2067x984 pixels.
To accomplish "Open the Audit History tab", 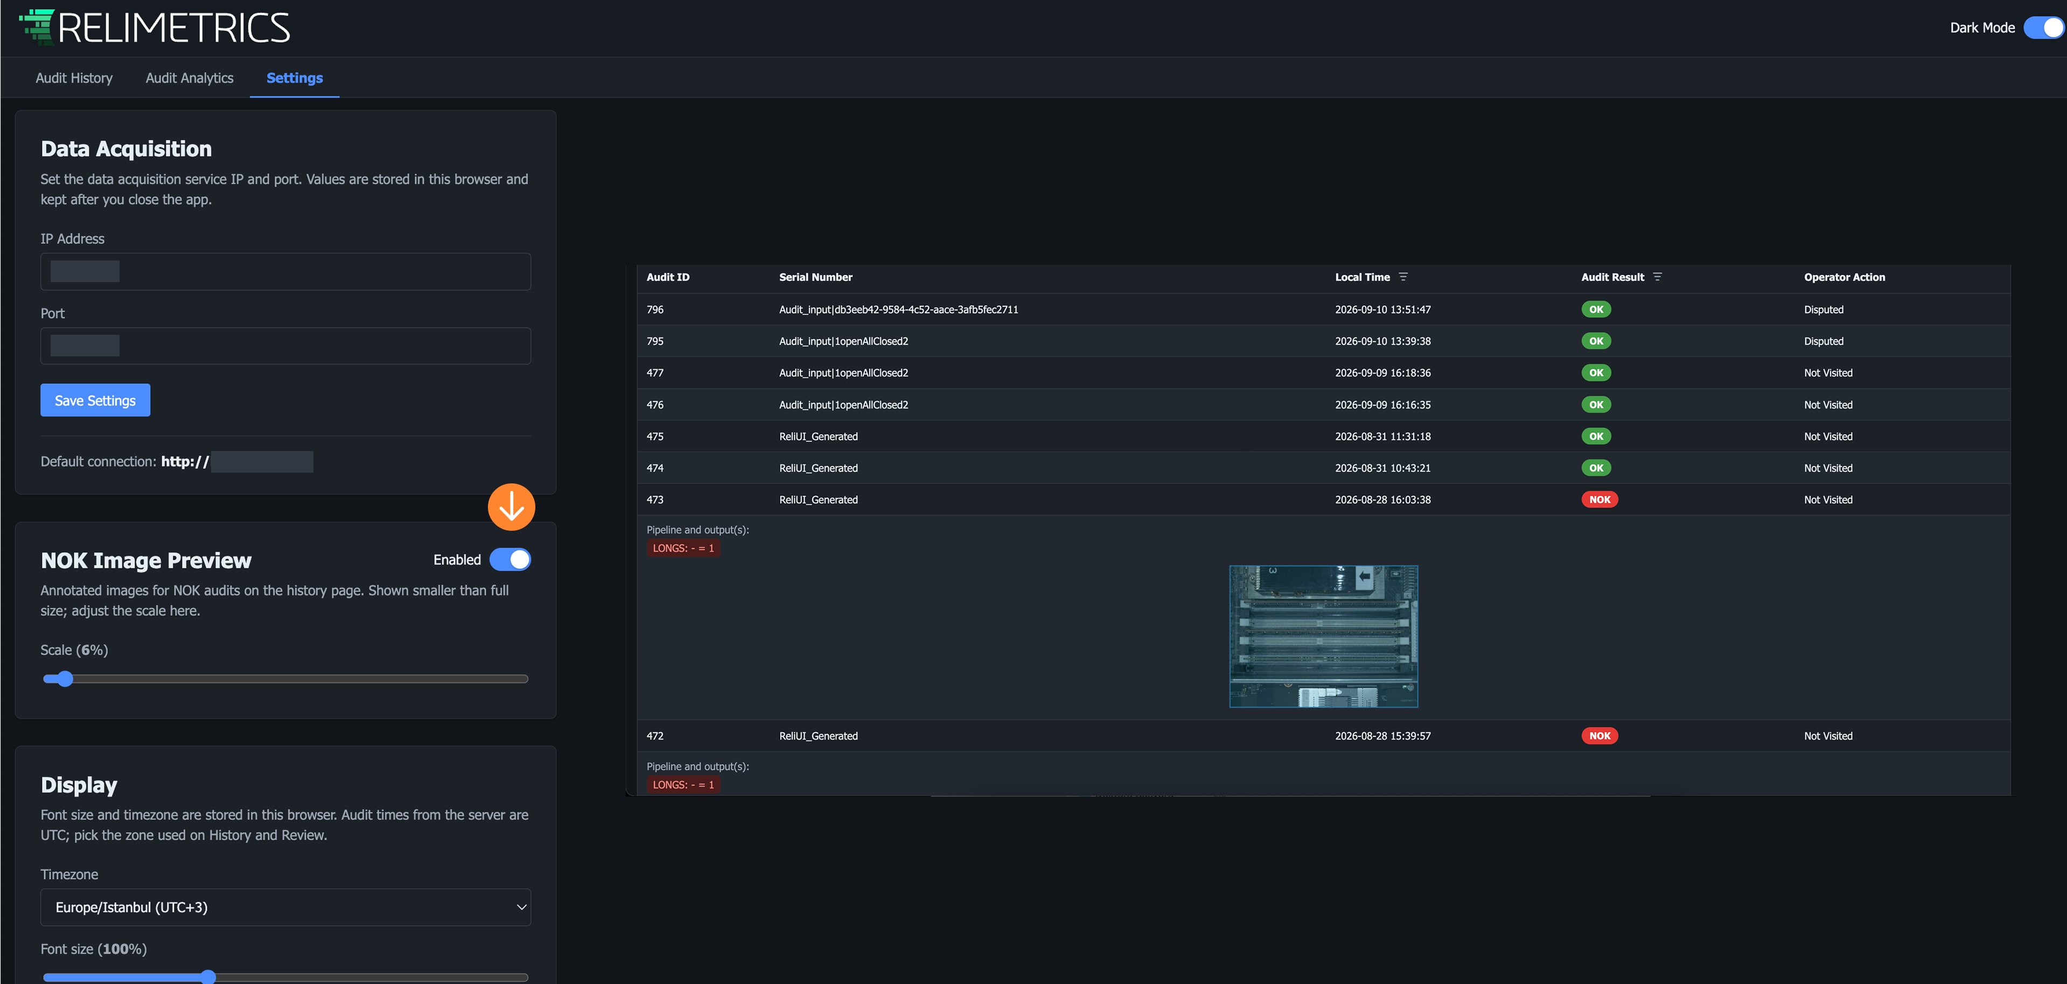I will [74, 78].
